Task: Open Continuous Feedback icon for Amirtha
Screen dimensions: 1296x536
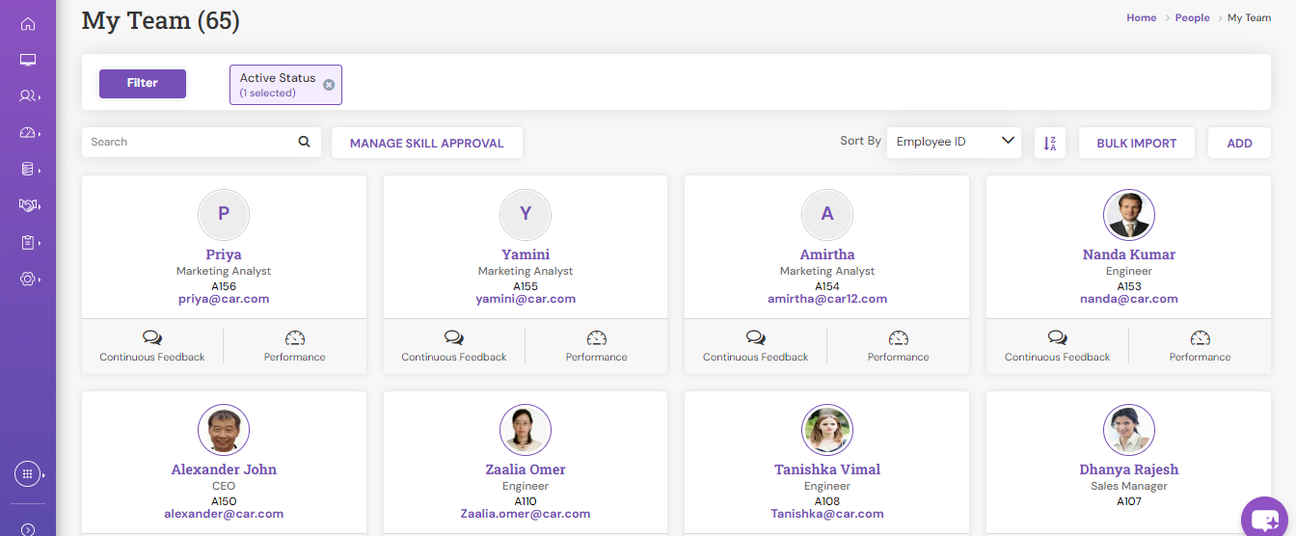Action: point(756,337)
